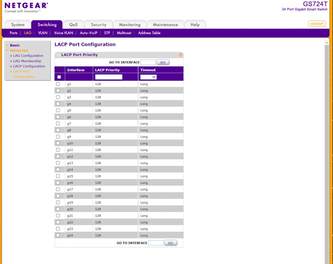This screenshot has width=333, height=264.
Task: Open the Multicast menu item
Action: coord(124,33)
